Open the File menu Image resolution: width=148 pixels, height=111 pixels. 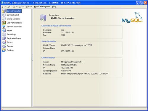point(4,7)
